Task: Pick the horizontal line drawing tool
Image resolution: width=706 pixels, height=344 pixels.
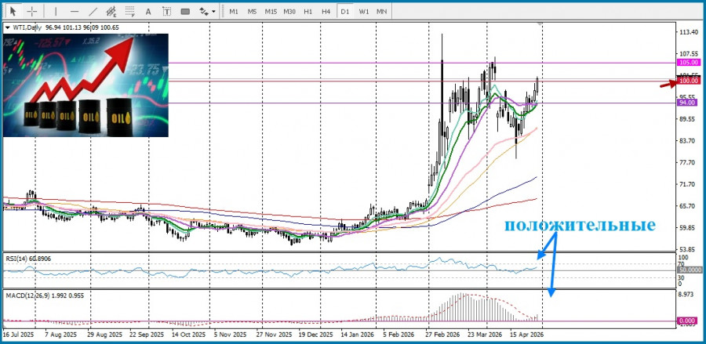Action: pyautogui.click(x=75, y=12)
